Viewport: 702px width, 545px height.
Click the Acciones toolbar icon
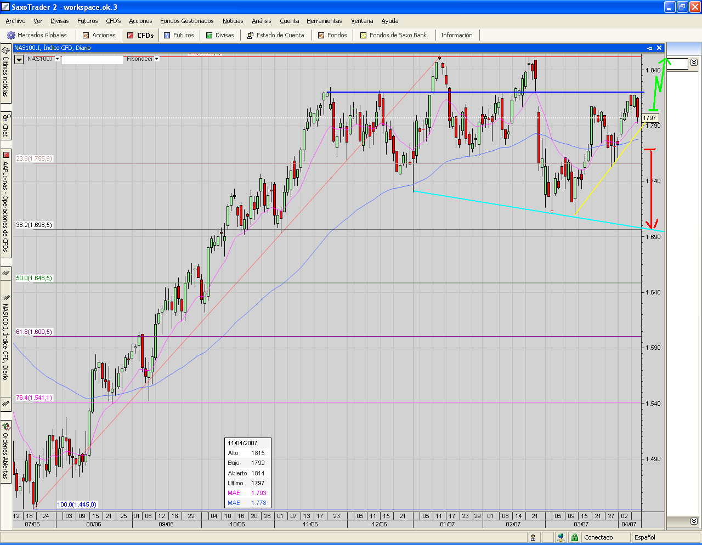(86, 35)
